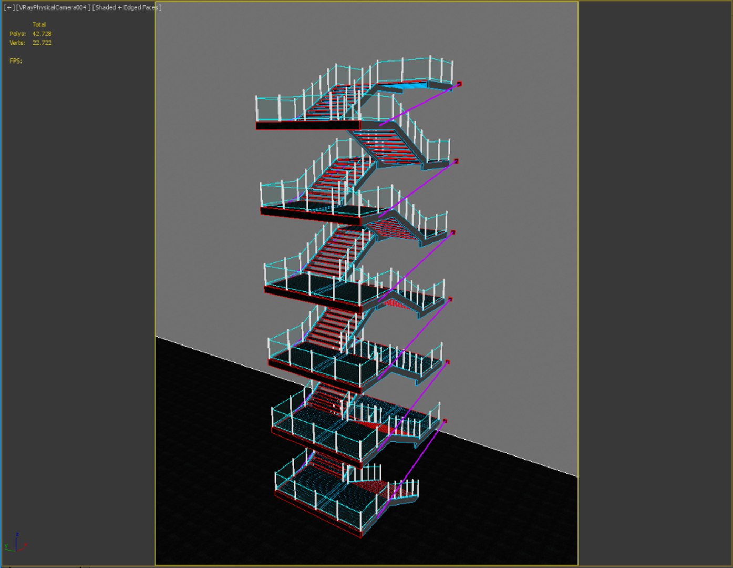
Task: Open the [+] general viewport menu
Action: click(9, 7)
